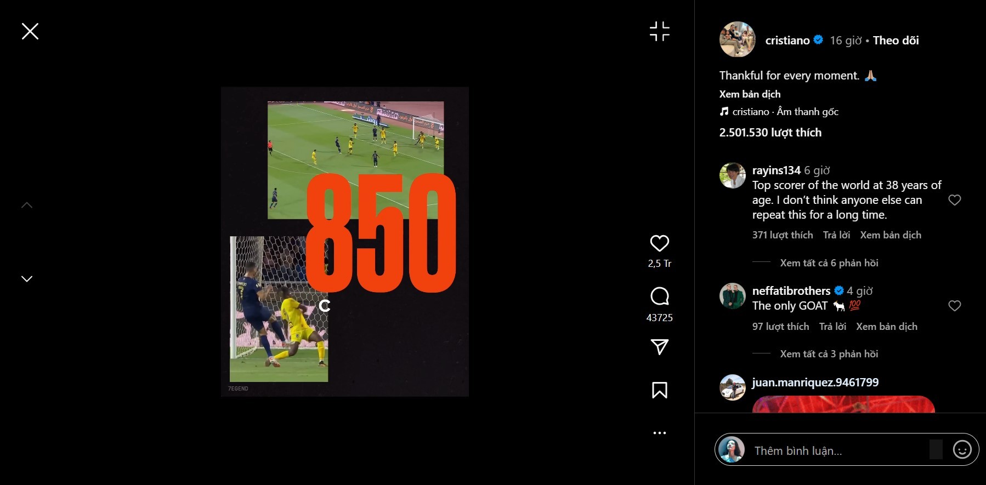Screen dimensions: 986x485
Task: Open comments via speech bubble icon
Action: (659, 296)
